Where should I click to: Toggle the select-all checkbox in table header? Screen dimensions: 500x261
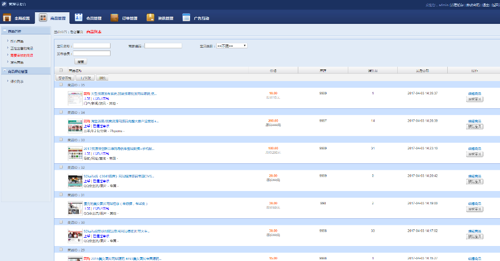(61, 71)
